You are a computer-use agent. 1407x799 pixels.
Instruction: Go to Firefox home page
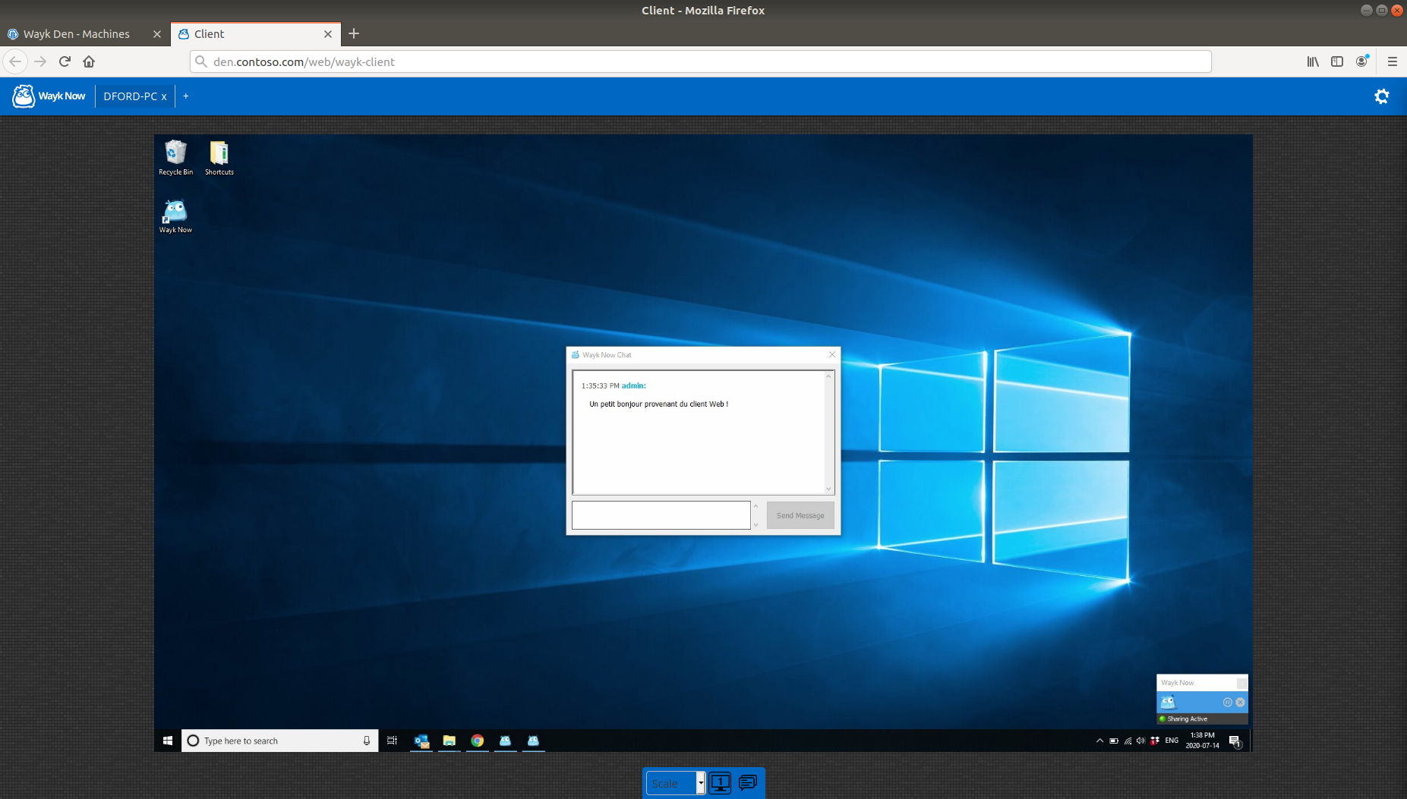89,61
